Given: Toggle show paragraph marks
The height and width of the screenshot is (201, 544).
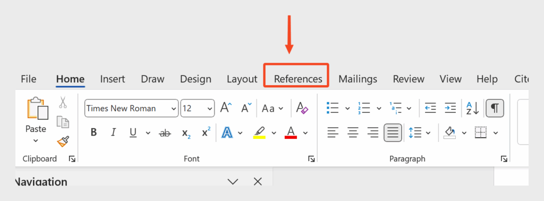Looking at the screenshot, I should click(495, 108).
